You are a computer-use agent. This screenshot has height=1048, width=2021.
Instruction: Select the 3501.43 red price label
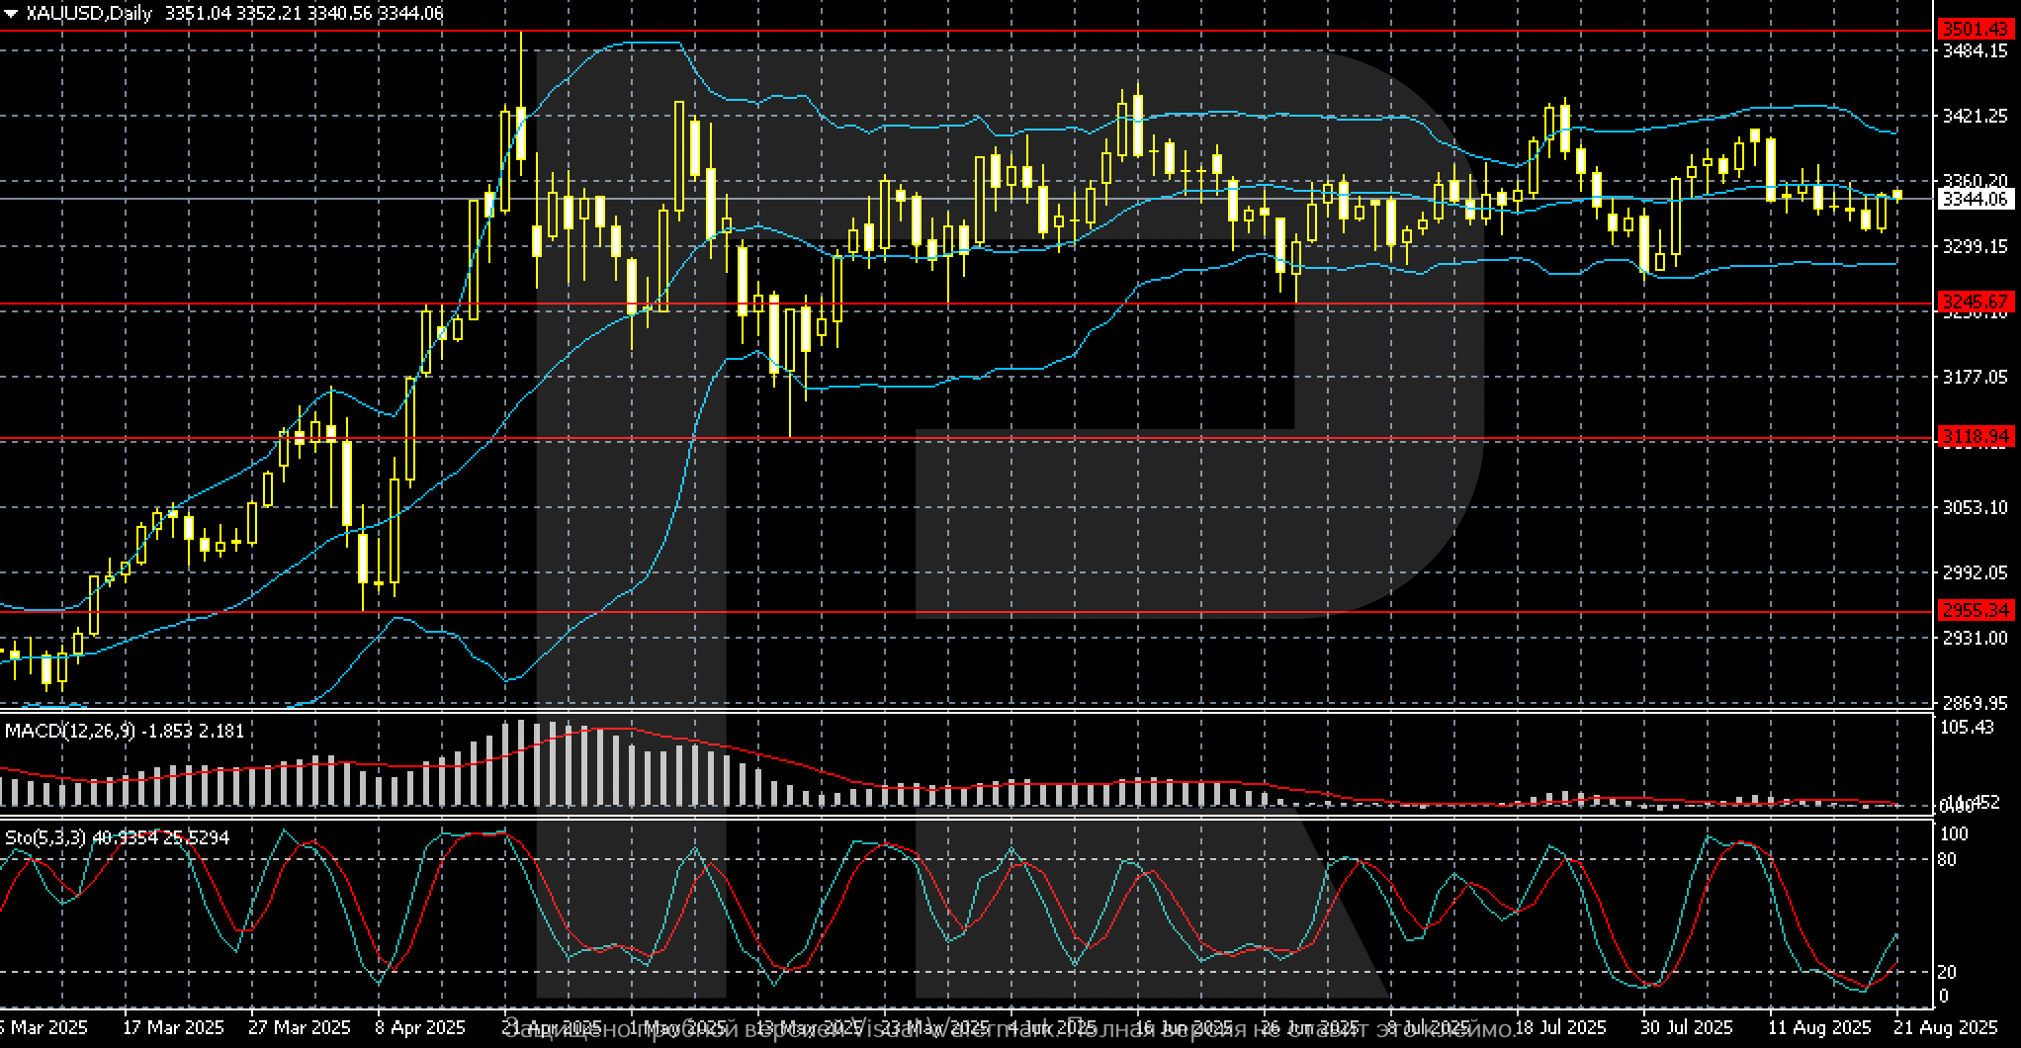(x=1974, y=30)
